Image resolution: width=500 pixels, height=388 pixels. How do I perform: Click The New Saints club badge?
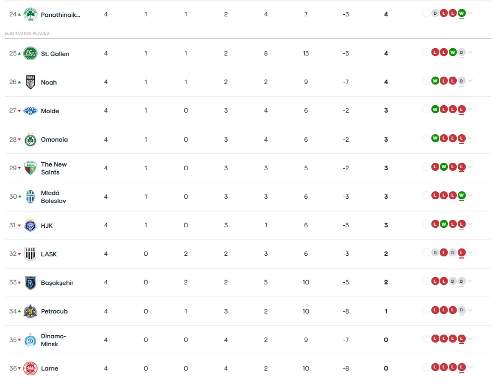click(x=31, y=168)
